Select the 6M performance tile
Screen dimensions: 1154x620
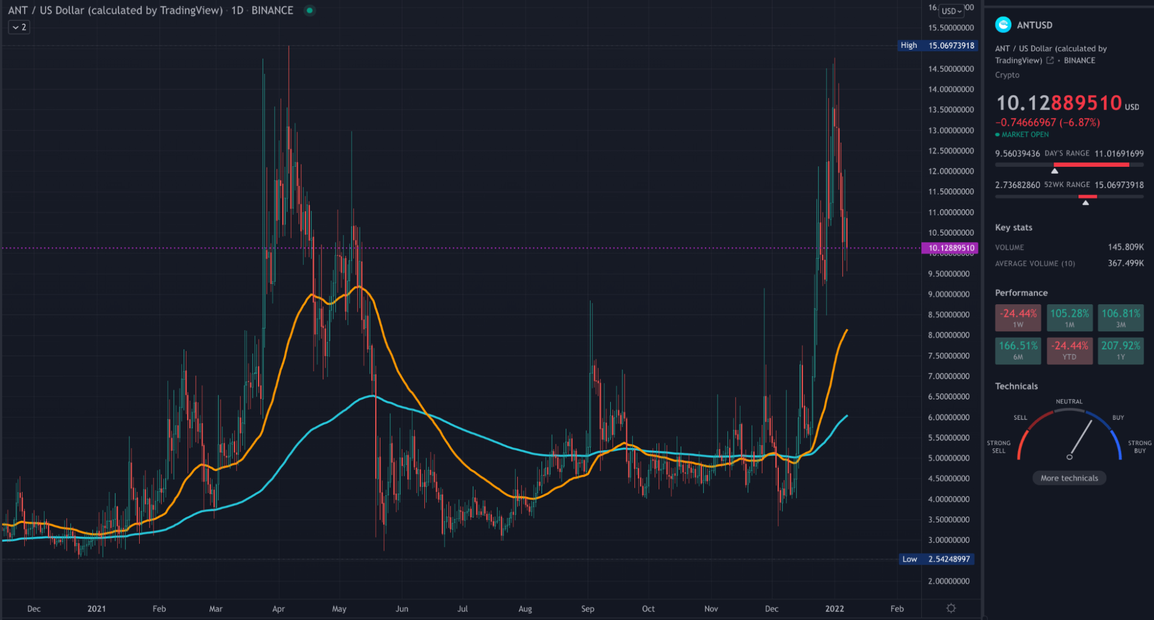(1018, 350)
